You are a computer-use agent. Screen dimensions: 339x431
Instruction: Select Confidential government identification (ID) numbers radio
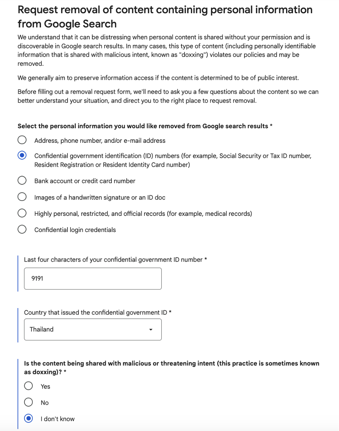pos(22,155)
